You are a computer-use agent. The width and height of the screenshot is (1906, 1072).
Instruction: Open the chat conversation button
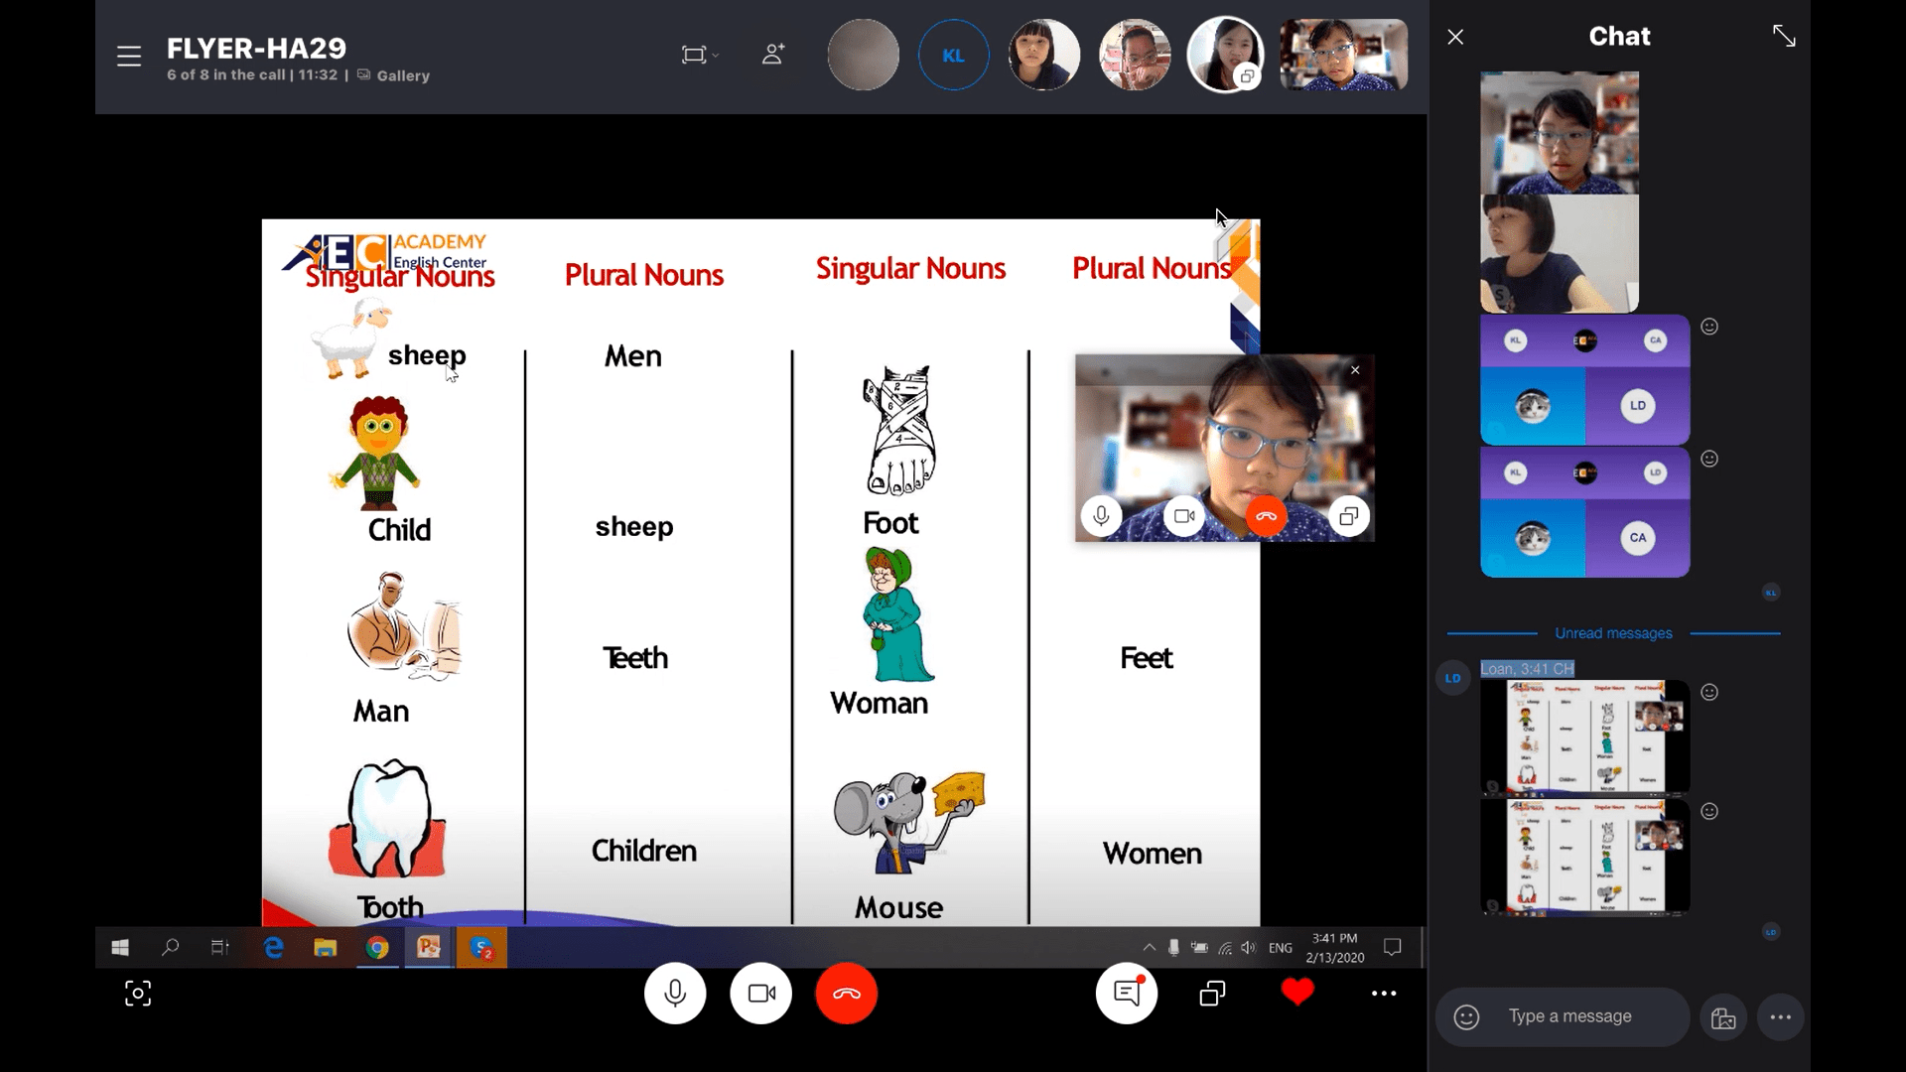click(x=1127, y=994)
